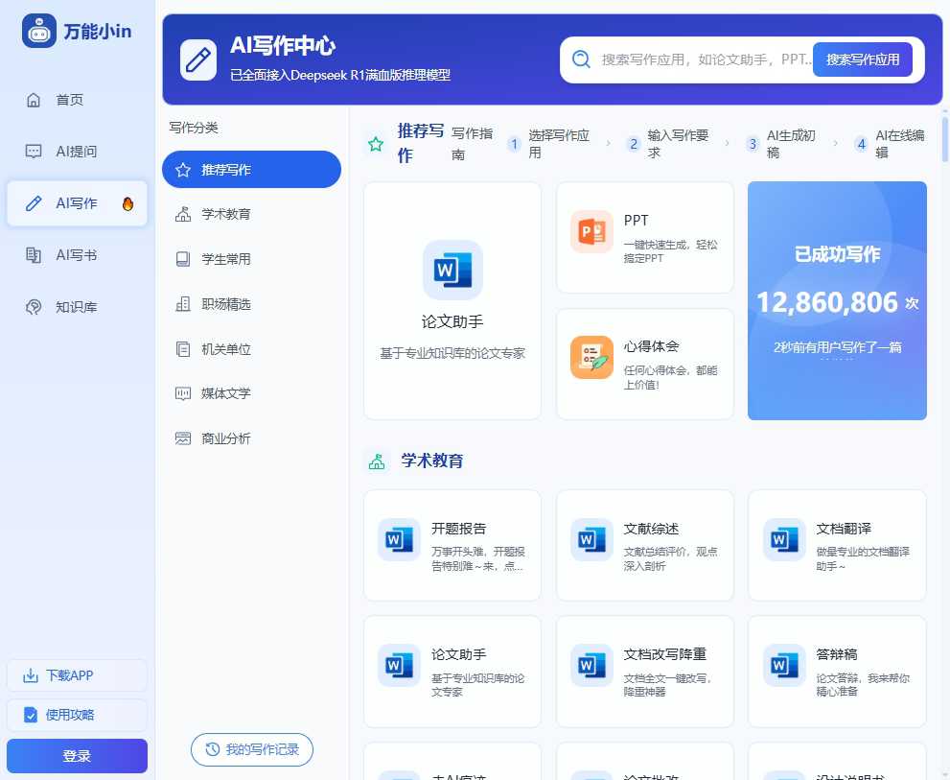Open the 文献综述 document icon
Screen dimensions: 950x780
tap(591, 538)
